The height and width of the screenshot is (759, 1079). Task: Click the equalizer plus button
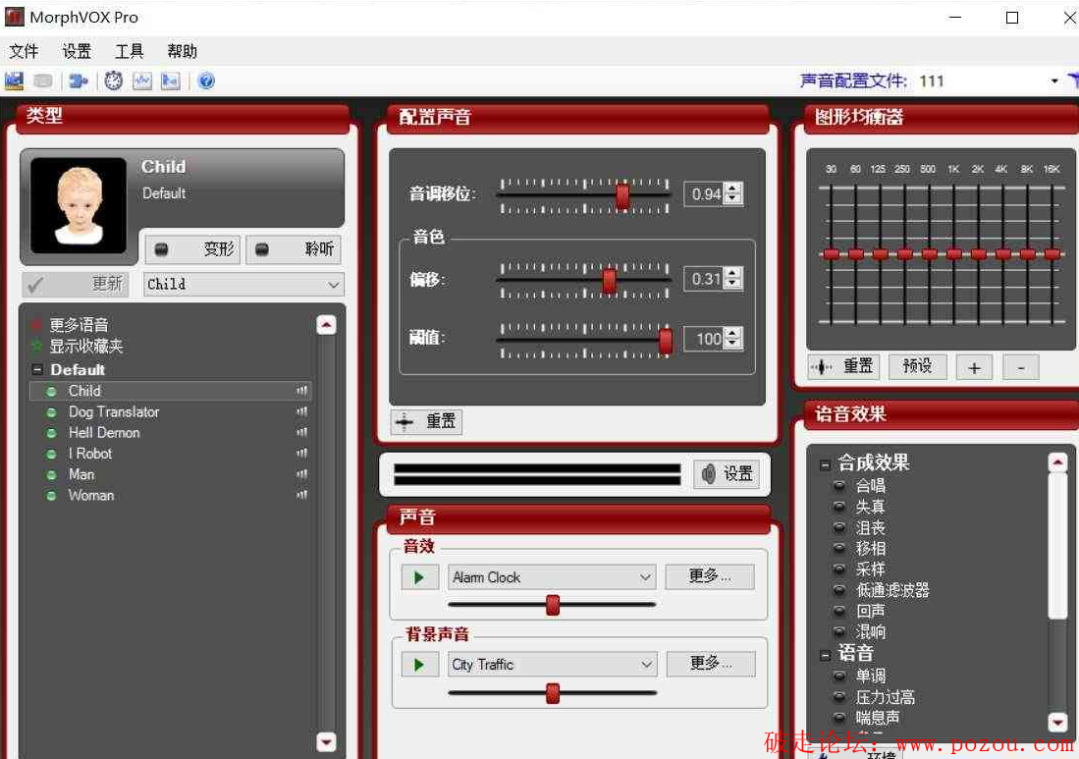(x=974, y=367)
